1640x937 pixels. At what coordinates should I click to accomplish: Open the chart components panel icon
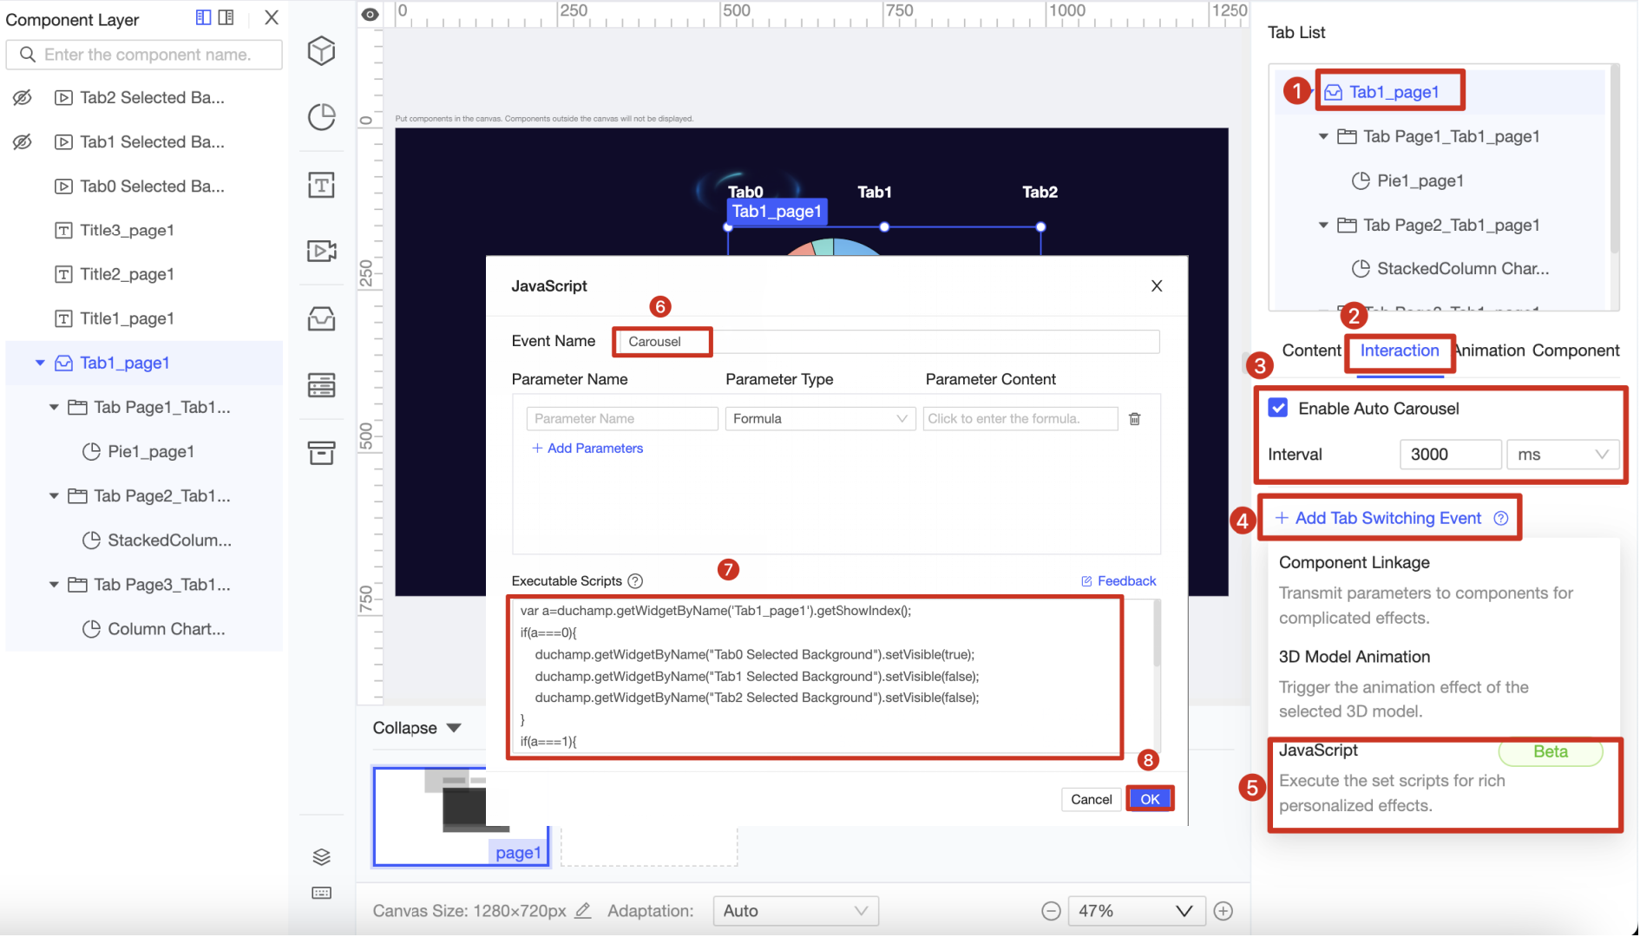coord(321,117)
